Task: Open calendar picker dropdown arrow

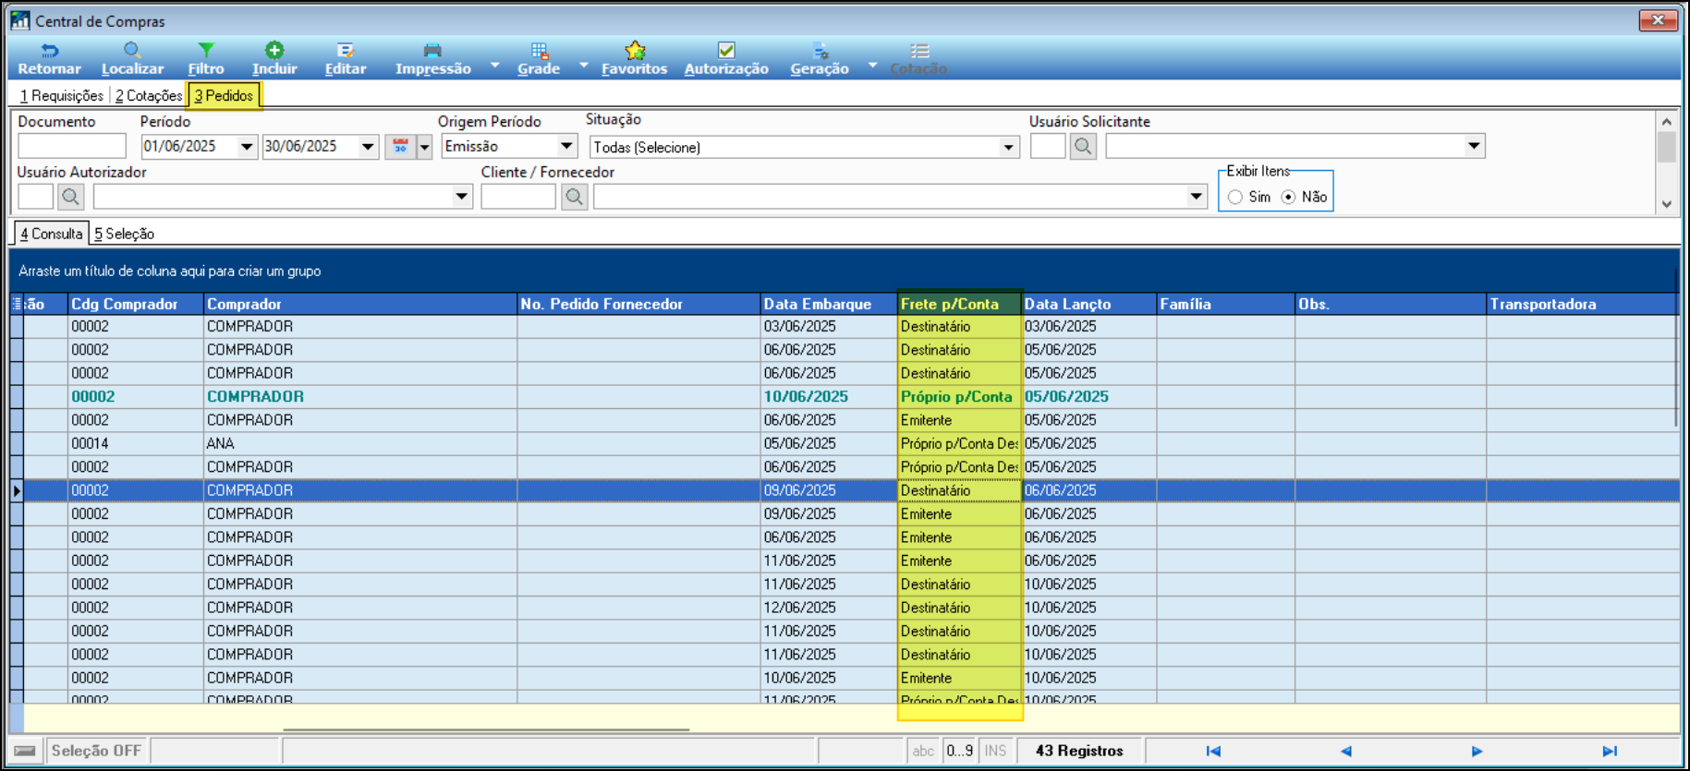Action: click(424, 146)
